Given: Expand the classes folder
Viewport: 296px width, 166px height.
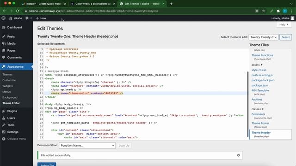Looking at the screenshot, I should point(258,109).
